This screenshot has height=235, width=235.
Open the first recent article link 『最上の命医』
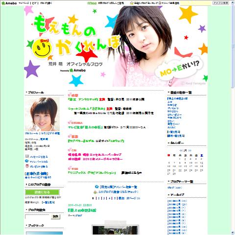coord(177,98)
